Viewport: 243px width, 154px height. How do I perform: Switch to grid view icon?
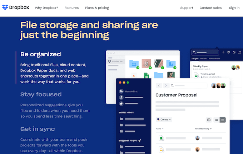[217, 120]
